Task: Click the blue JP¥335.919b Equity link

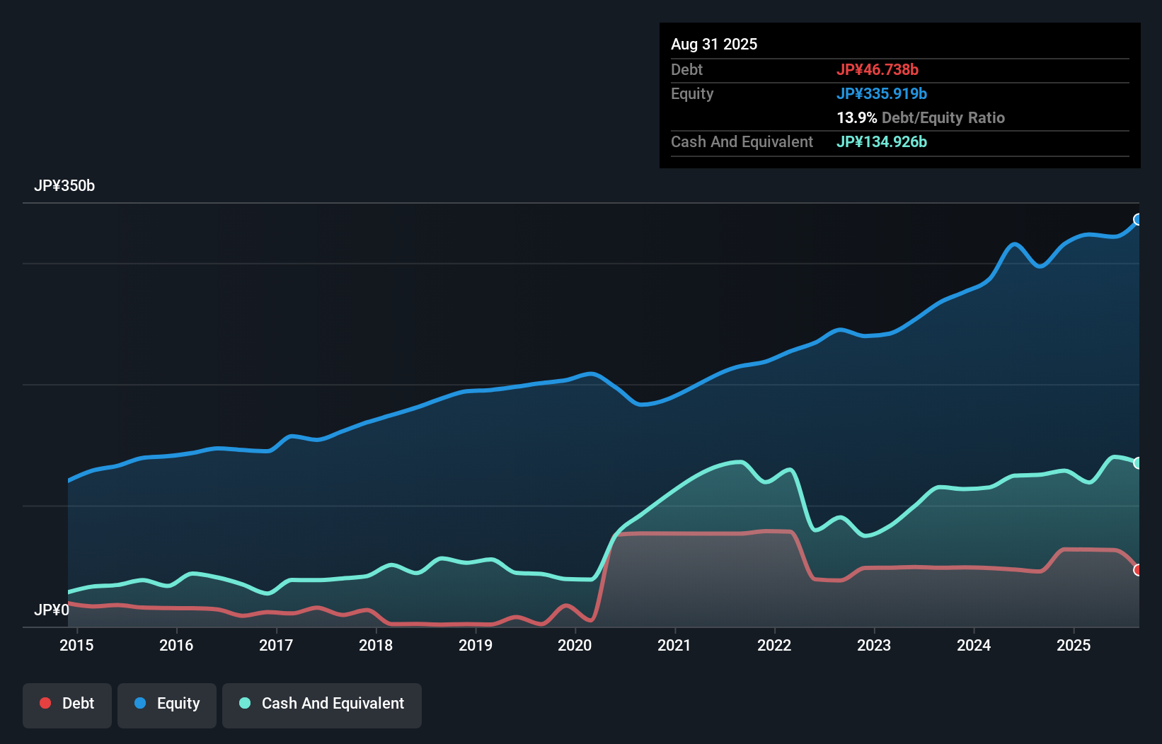Action: click(x=882, y=93)
